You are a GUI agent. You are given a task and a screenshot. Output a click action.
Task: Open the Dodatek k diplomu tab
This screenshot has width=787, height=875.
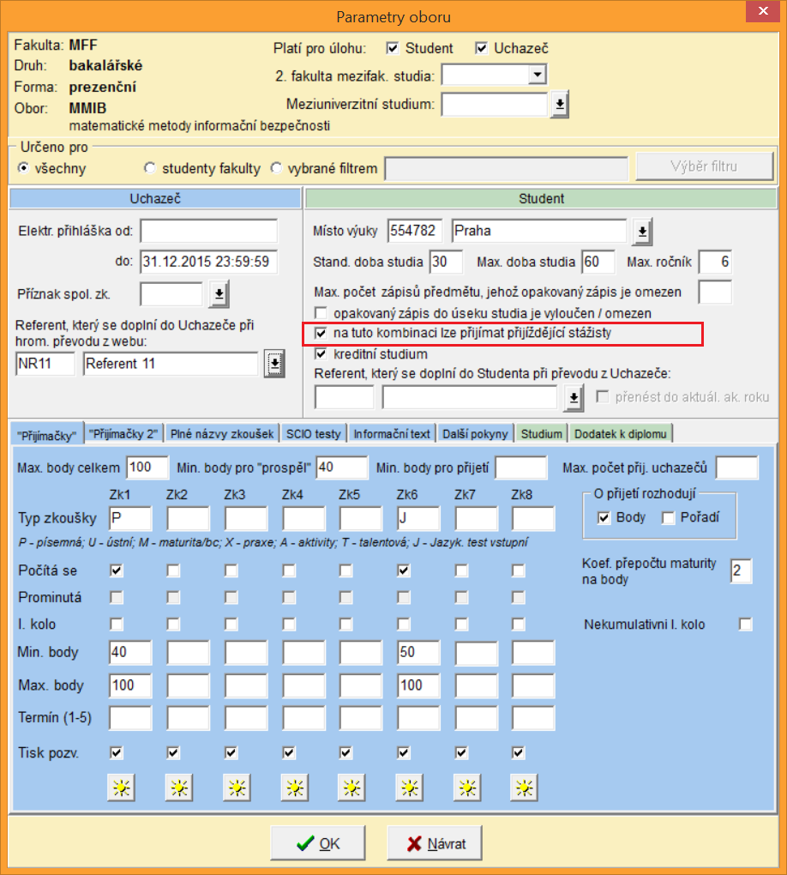623,433
